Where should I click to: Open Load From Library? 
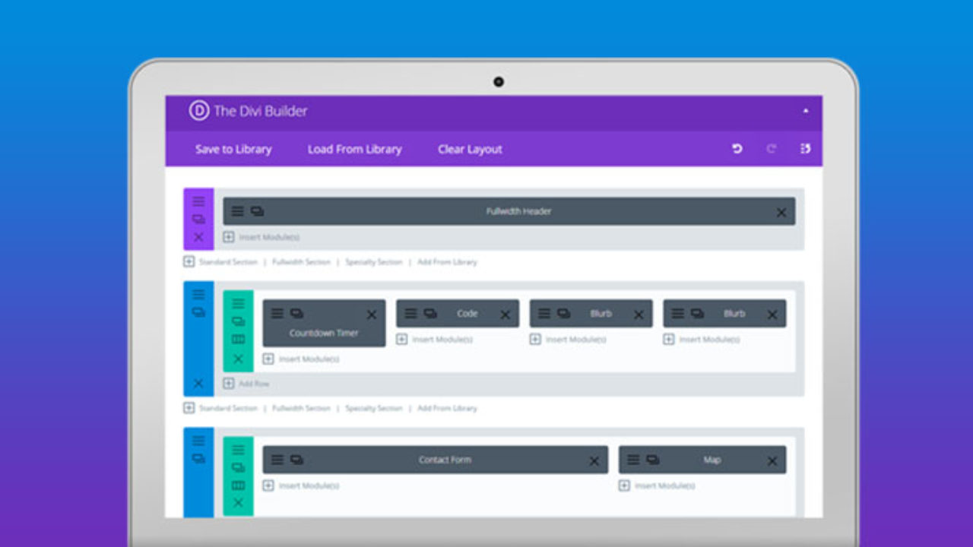point(354,149)
